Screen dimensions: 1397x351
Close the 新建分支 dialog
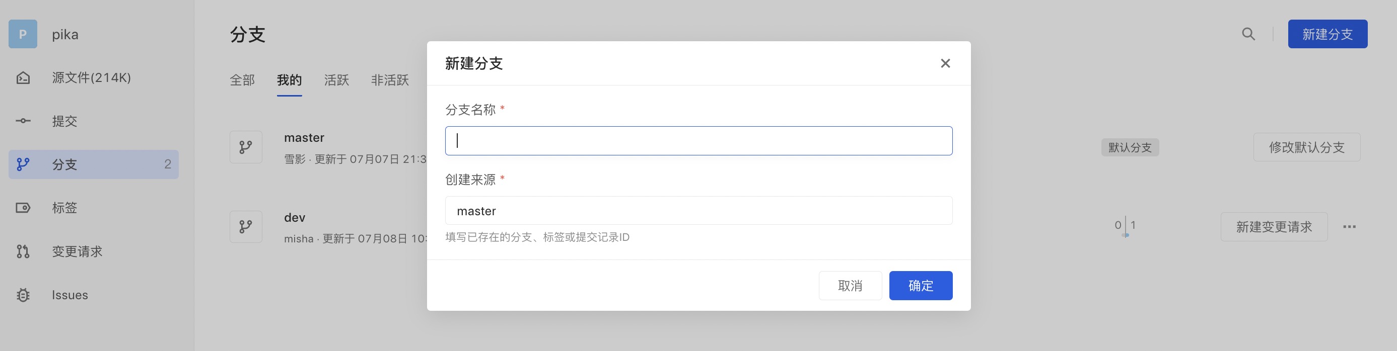click(945, 63)
